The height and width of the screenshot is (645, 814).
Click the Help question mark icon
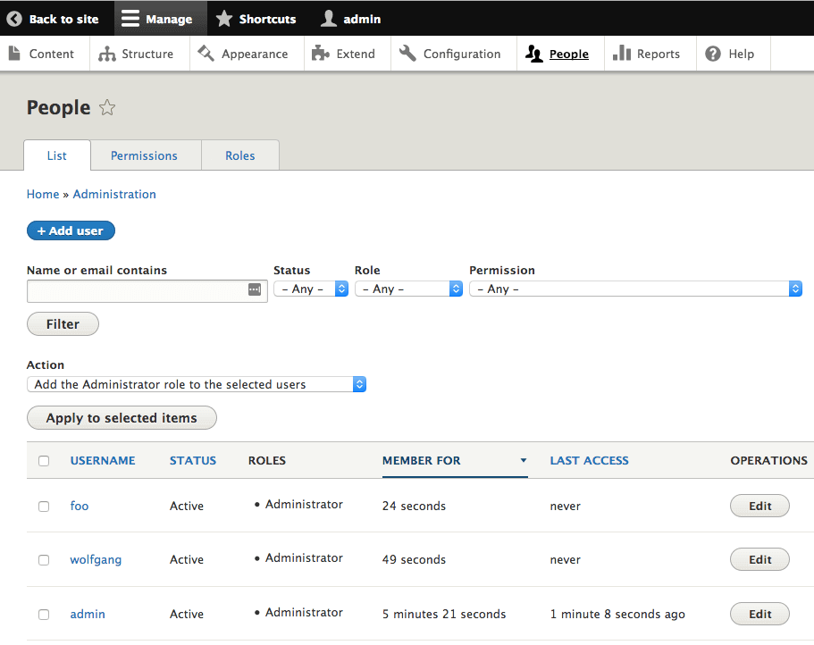(x=713, y=54)
